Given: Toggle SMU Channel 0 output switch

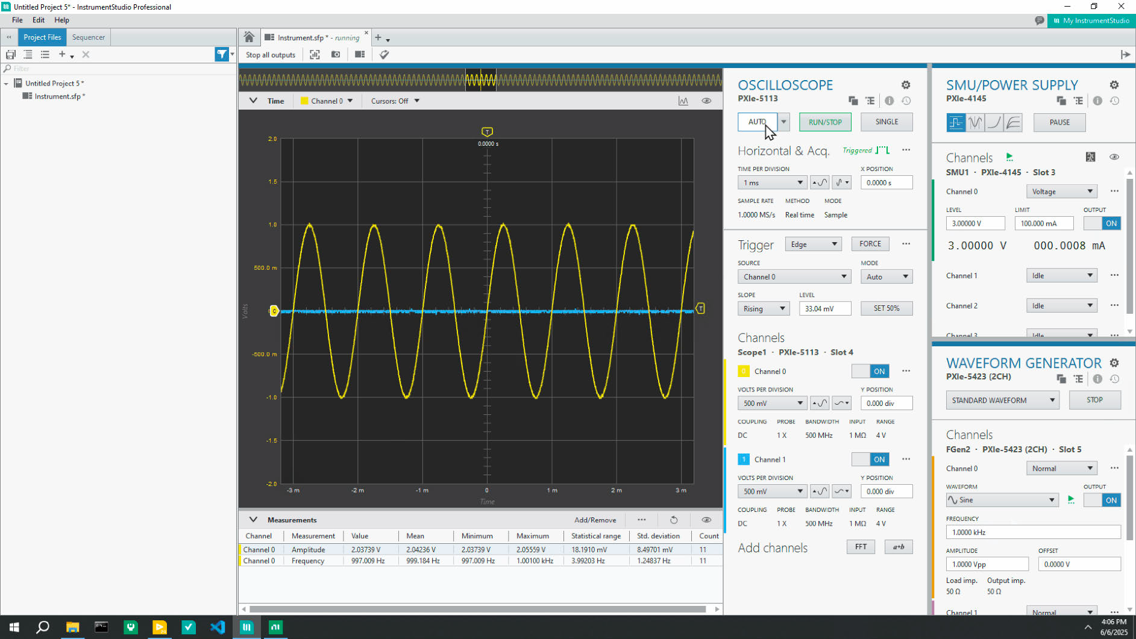Looking at the screenshot, I should coord(1102,223).
